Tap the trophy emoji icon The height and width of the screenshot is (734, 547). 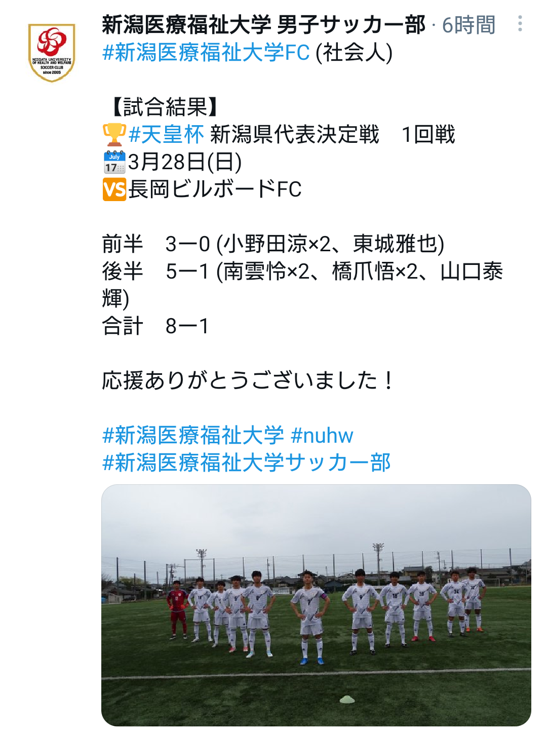tap(114, 135)
